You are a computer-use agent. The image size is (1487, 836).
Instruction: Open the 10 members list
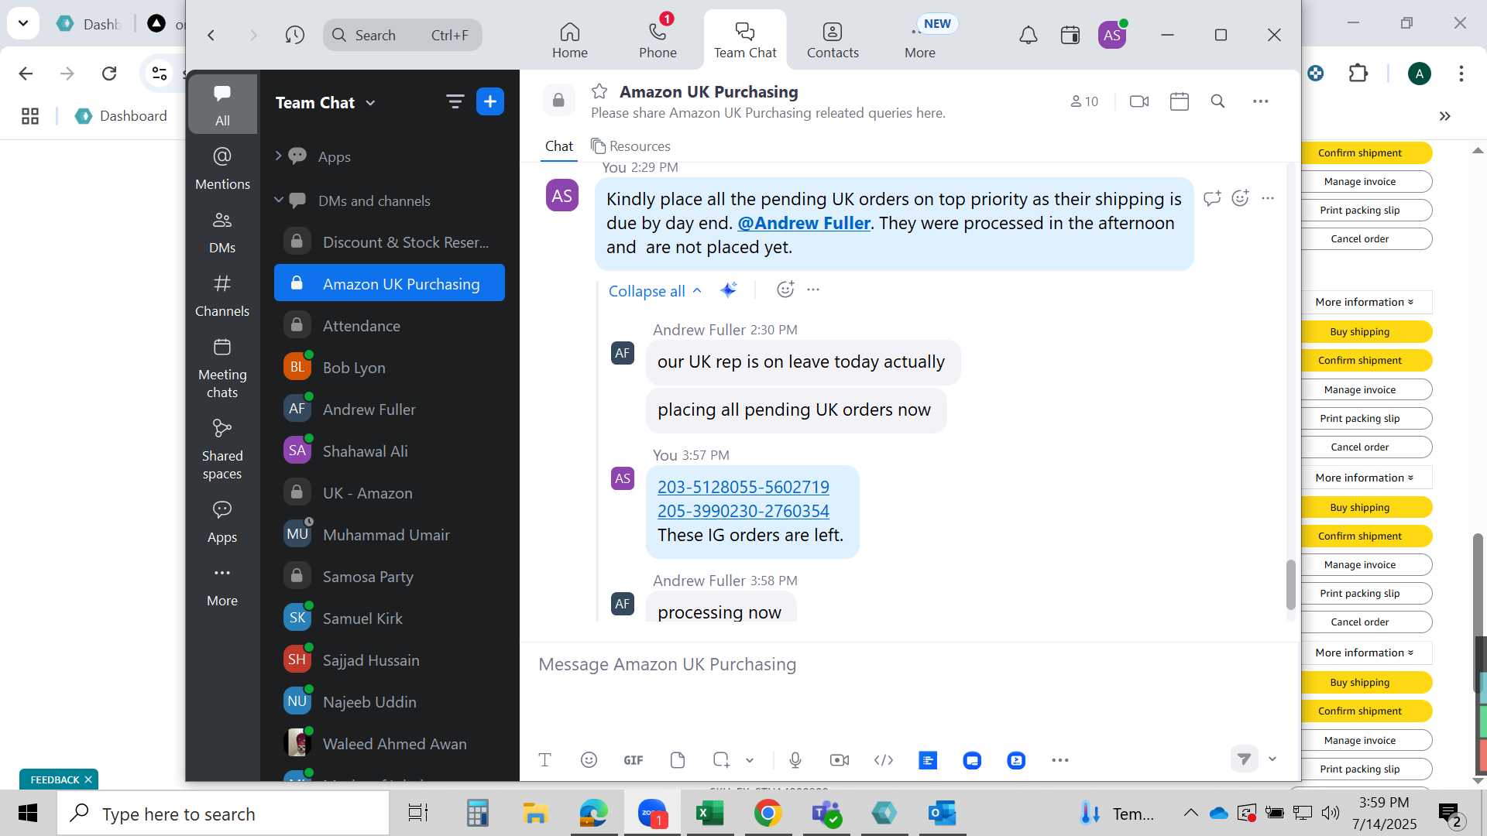tap(1084, 101)
